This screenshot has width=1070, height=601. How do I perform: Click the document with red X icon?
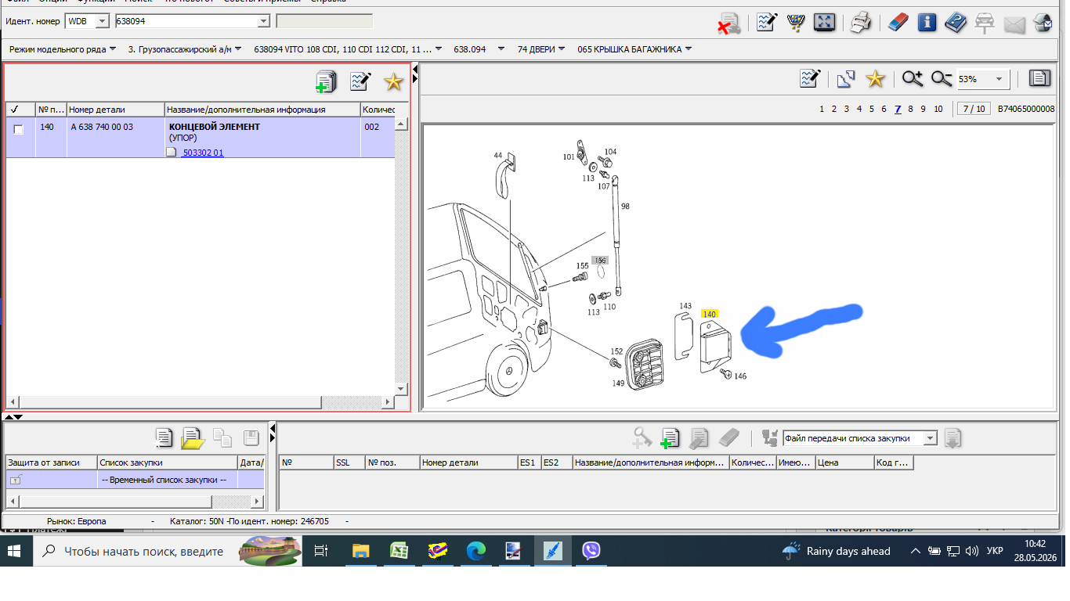pos(730,23)
